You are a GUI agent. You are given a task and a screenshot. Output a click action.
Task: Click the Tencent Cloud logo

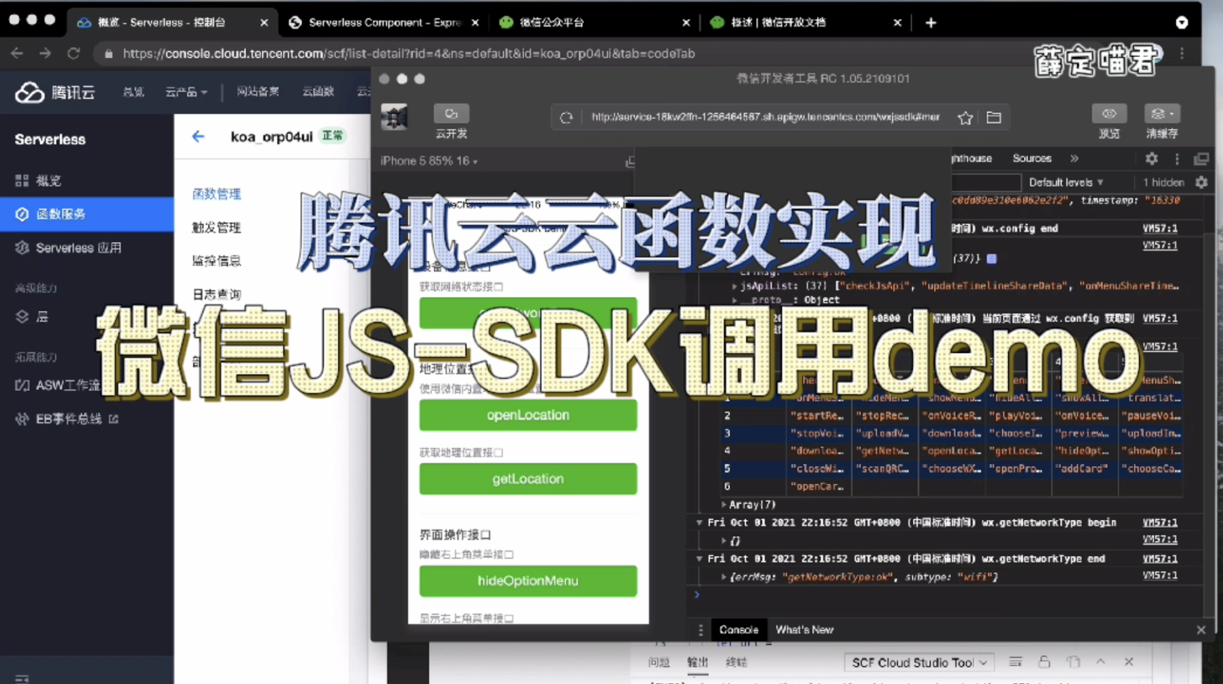tap(55, 92)
